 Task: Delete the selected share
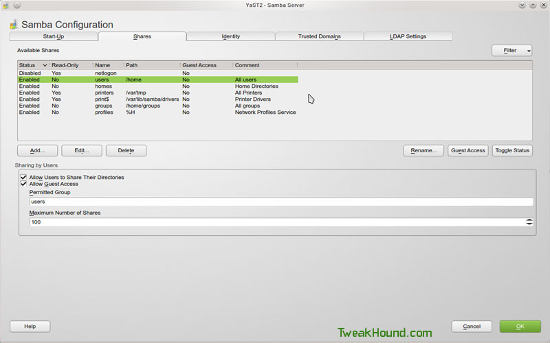coord(126,150)
